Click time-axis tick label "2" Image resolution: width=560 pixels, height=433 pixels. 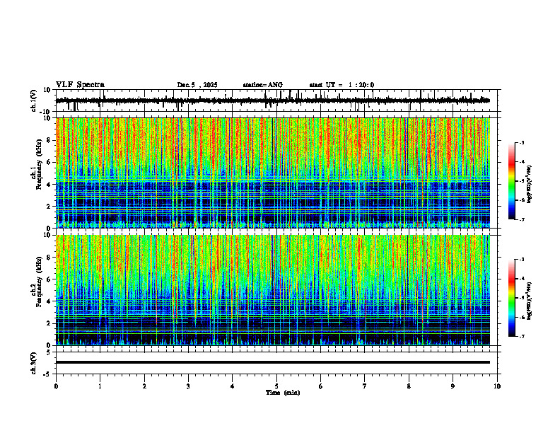pyautogui.click(x=144, y=386)
